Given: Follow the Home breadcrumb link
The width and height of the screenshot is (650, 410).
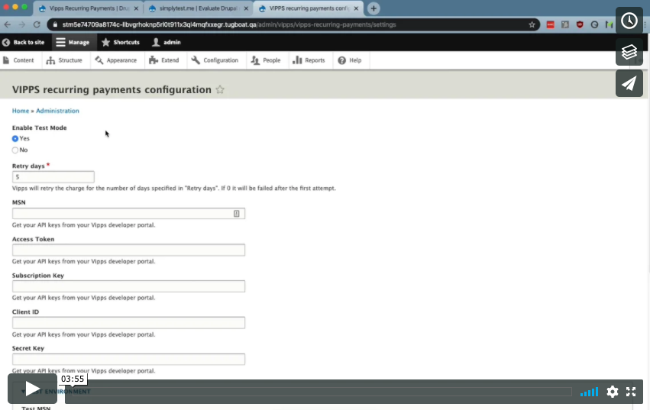Looking at the screenshot, I should pos(21,111).
